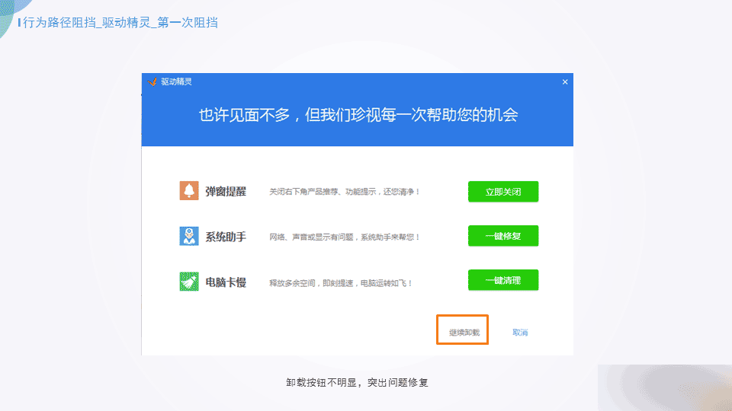This screenshot has height=411, width=732.
Task: Click the slide title 行为路径阻挡_驱动精灵_第一次阻挡
Action: click(120, 22)
